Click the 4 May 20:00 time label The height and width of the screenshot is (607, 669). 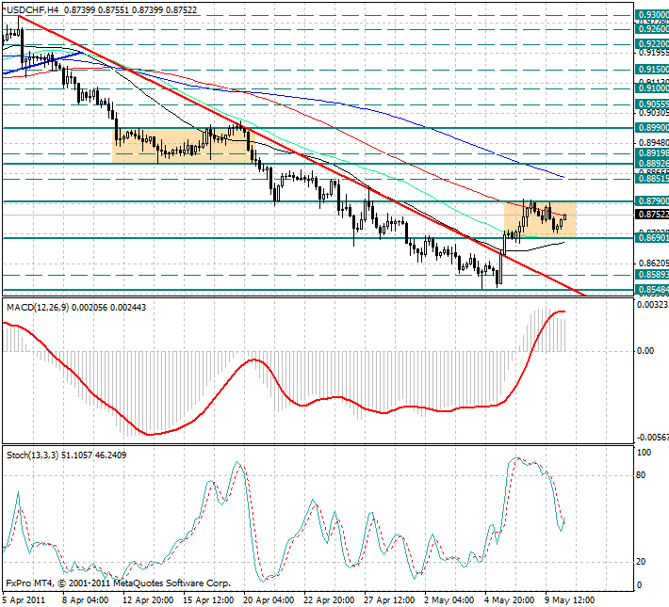click(510, 600)
